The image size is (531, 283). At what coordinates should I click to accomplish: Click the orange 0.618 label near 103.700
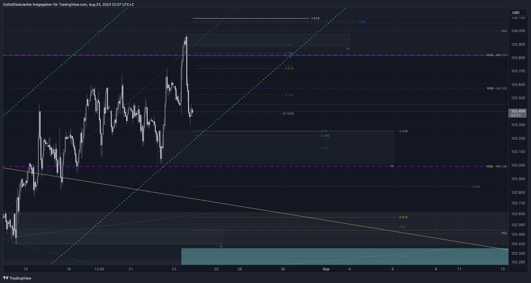click(289, 69)
